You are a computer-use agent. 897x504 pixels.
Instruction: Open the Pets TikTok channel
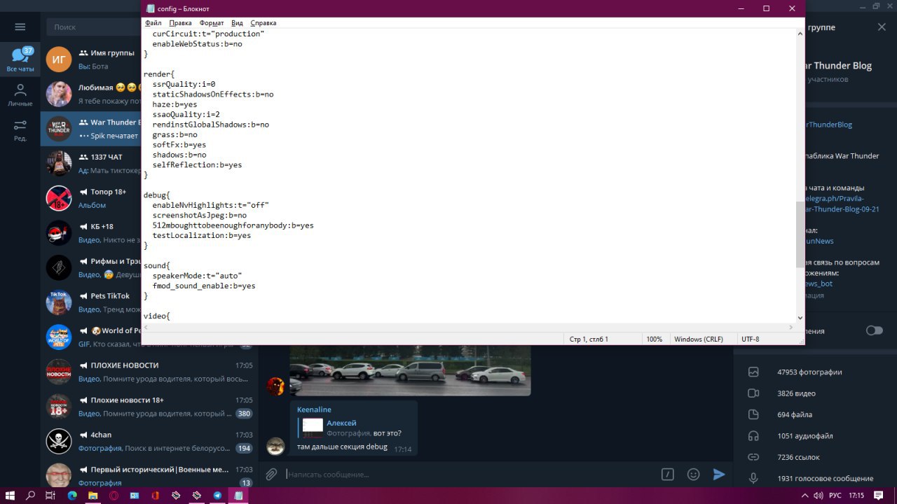(91, 302)
